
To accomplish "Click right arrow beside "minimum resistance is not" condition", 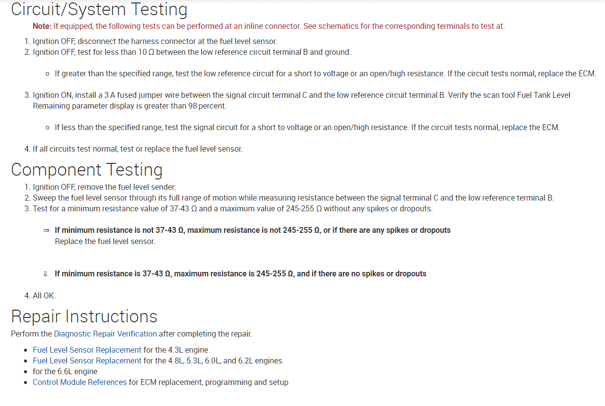I will pyautogui.click(x=47, y=230).
